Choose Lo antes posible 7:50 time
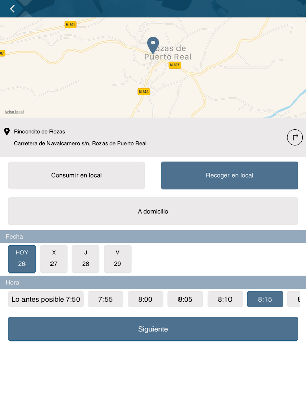The height and width of the screenshot is (409, 306). point(46,299)
